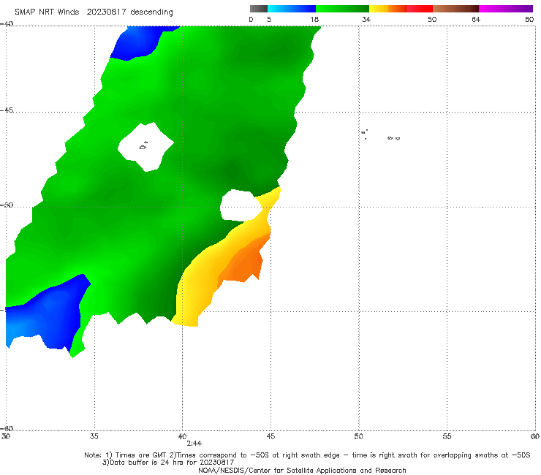
Task: Click the '-50' latitude axis label
Action: (x=7, y=205)
